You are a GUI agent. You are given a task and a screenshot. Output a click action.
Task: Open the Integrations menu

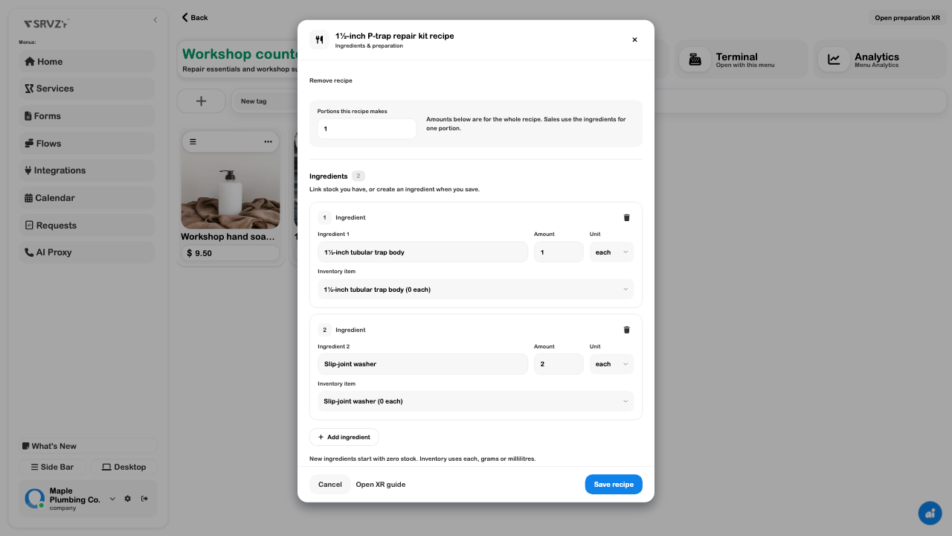(x=87, y=170)
